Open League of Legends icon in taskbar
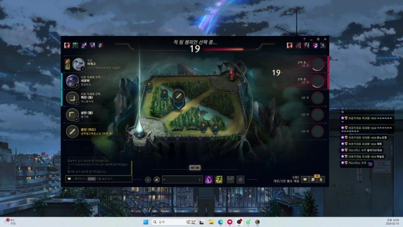This screenshot has width=403, height=227. pos(257,222)
